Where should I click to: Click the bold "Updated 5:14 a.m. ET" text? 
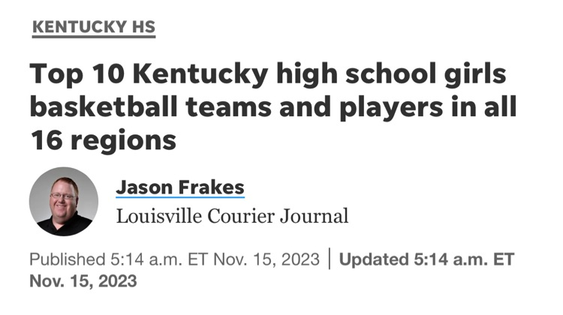coord(426,260)
